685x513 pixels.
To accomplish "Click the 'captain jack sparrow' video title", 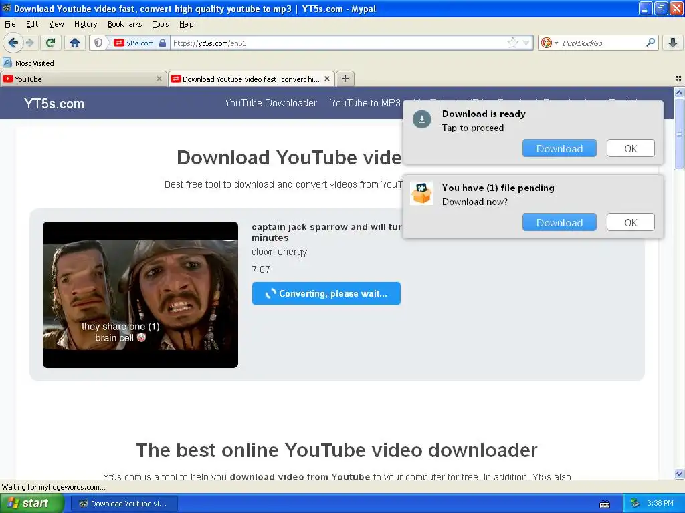I will coord(326,232).
